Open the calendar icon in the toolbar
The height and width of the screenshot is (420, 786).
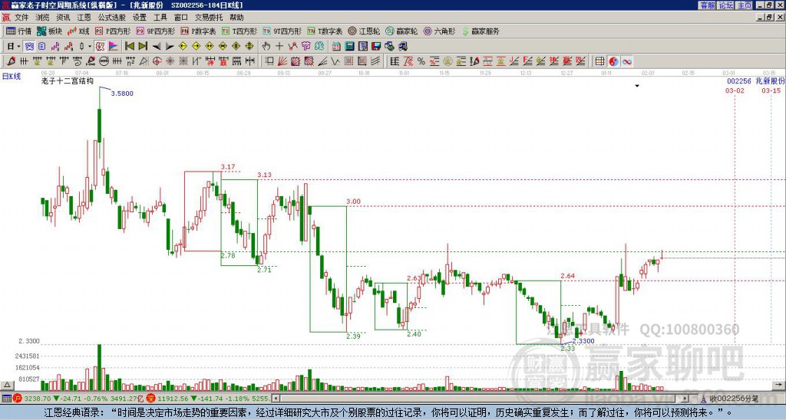point(336,46)
